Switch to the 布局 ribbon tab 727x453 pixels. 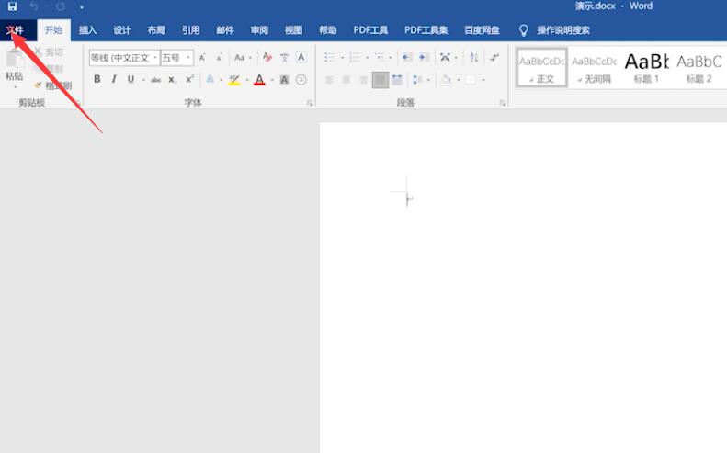[x=156, y=30]
